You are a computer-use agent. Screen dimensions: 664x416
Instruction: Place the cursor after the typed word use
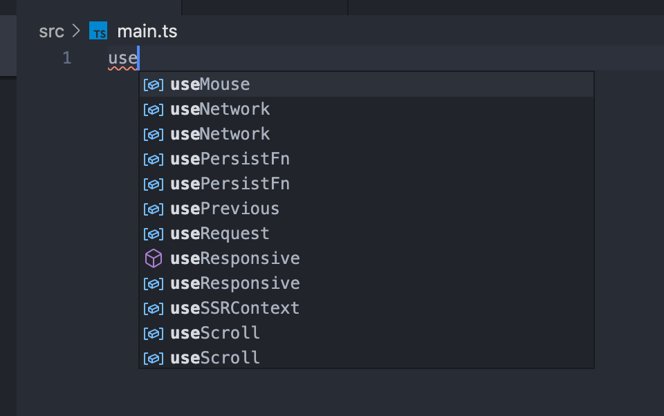tap(136, 58)
